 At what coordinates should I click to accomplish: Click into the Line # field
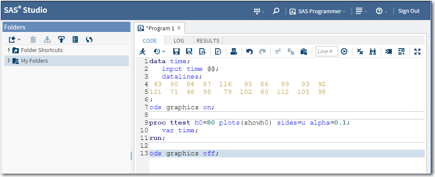point(326,52)
